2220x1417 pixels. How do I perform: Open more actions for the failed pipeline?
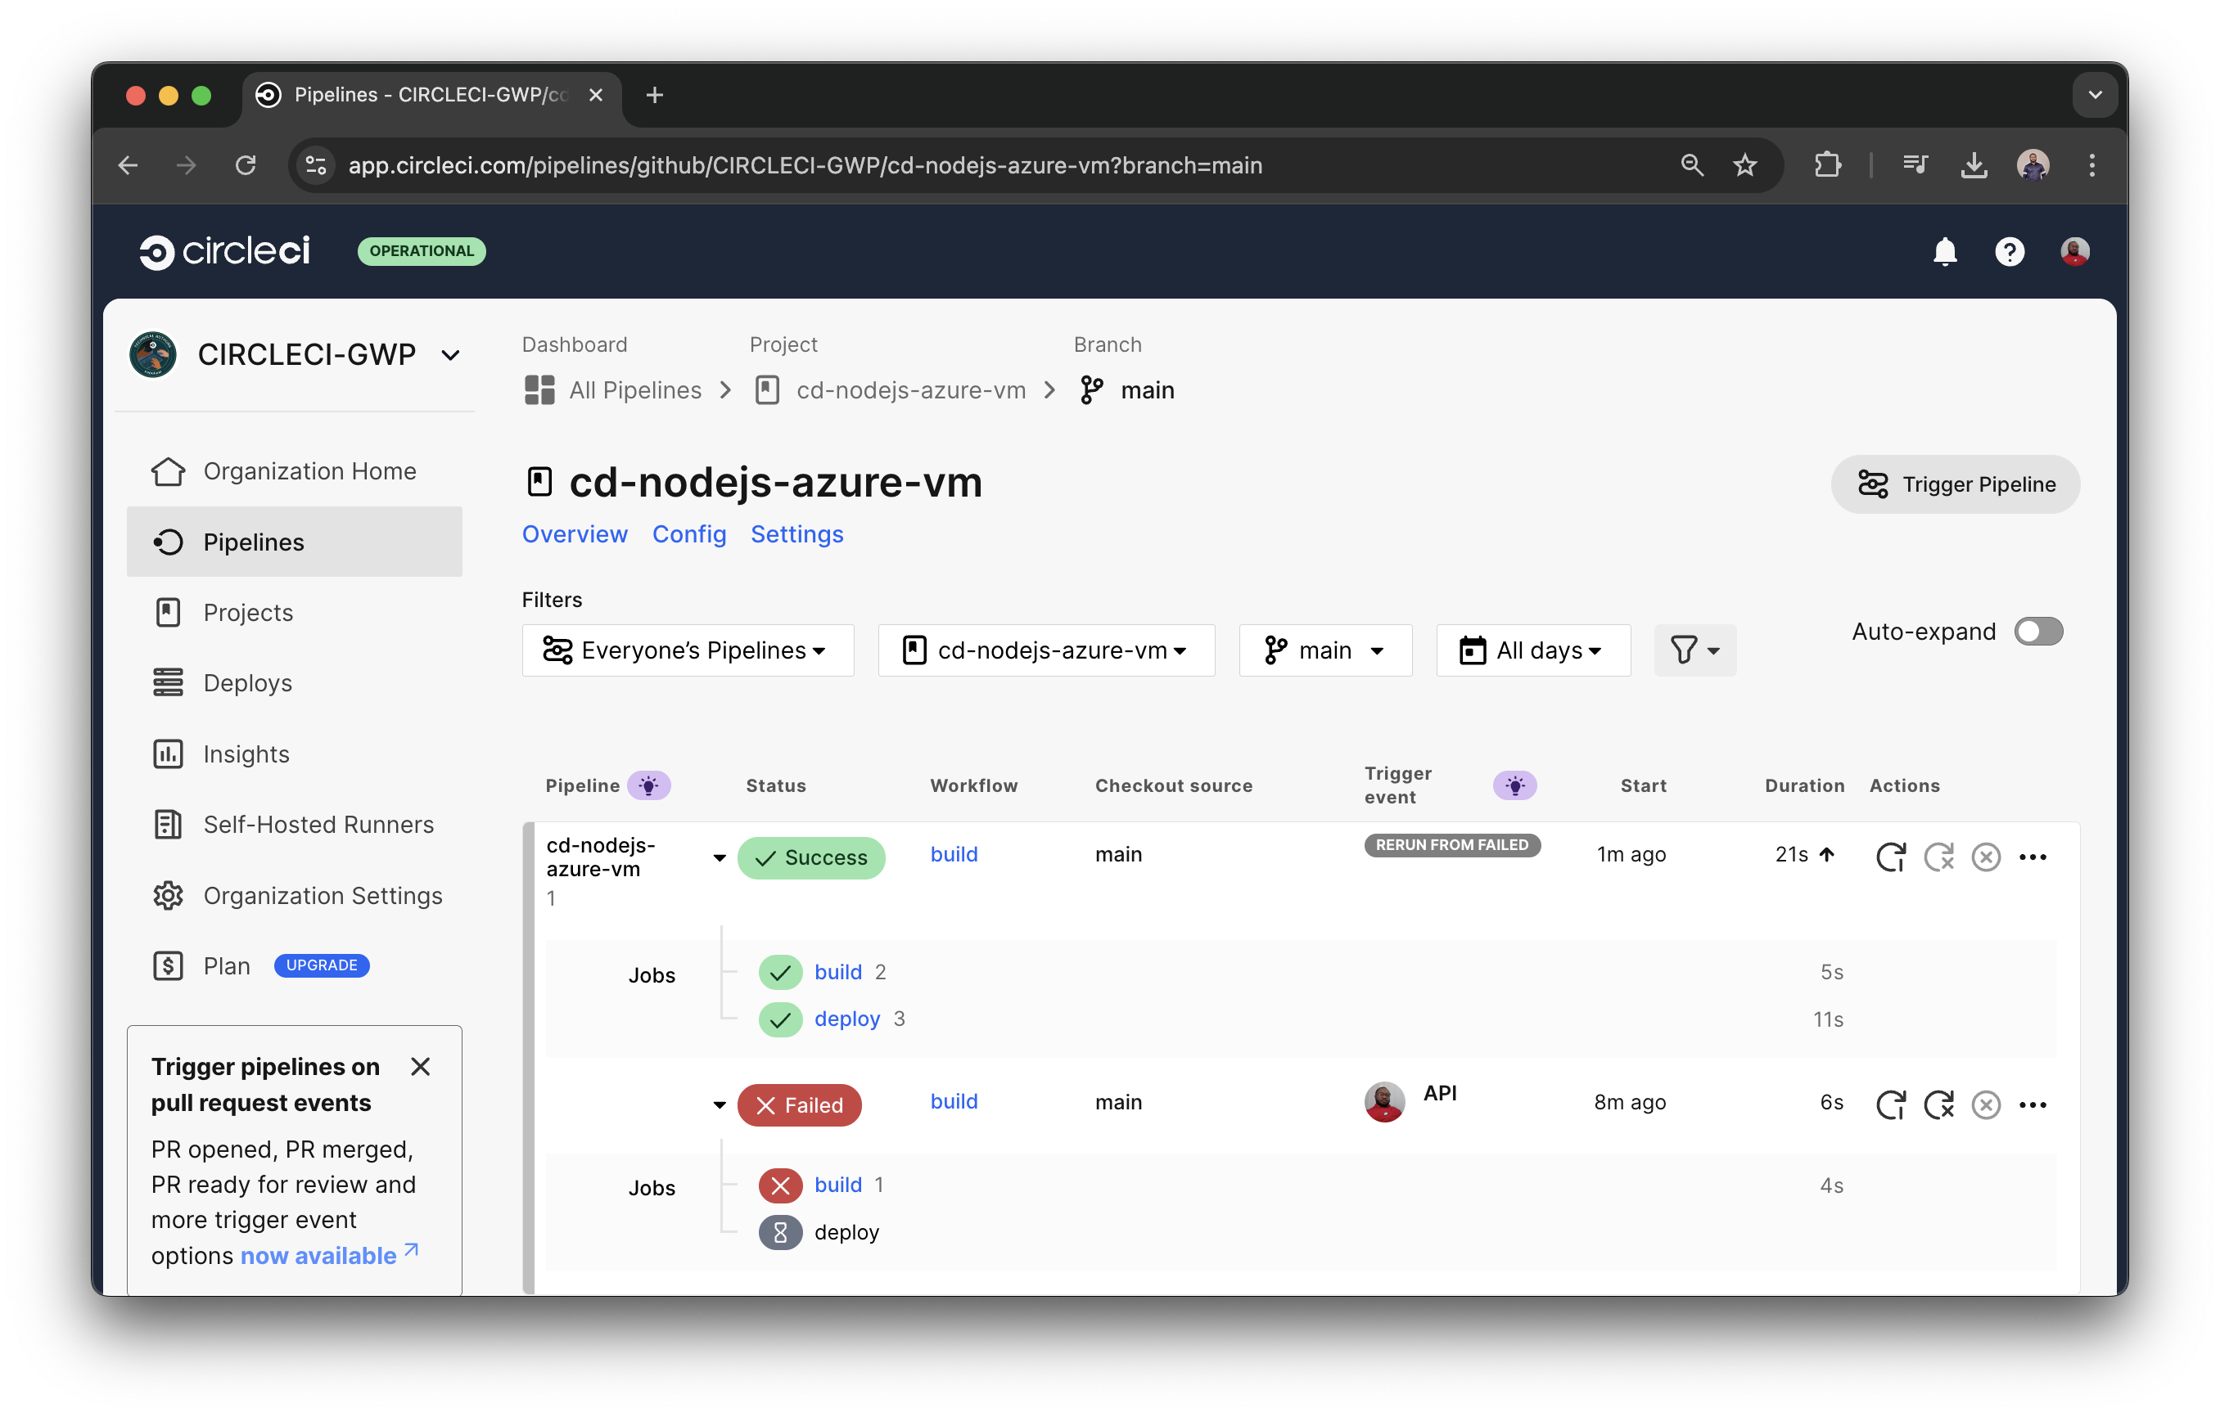point(2033,1104)
